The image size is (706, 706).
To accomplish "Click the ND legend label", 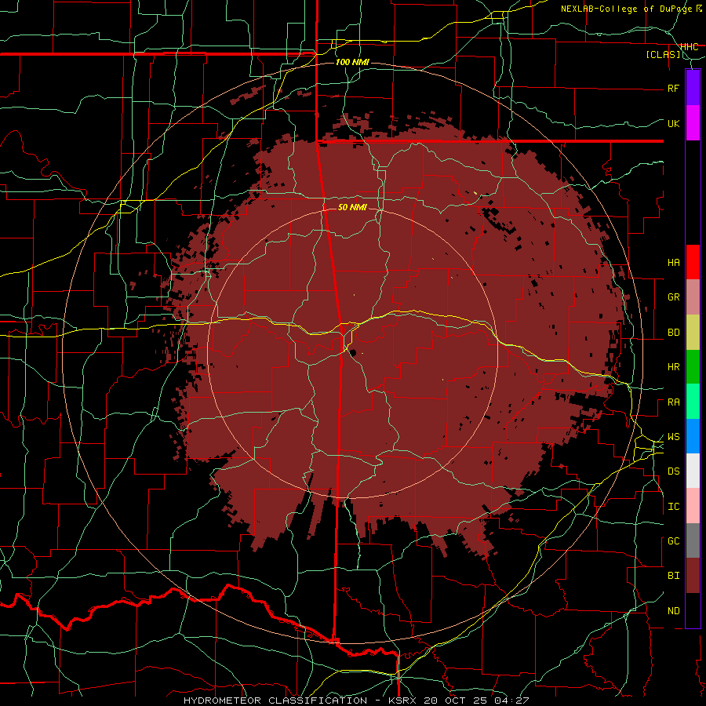I will [x=673, y=611].
